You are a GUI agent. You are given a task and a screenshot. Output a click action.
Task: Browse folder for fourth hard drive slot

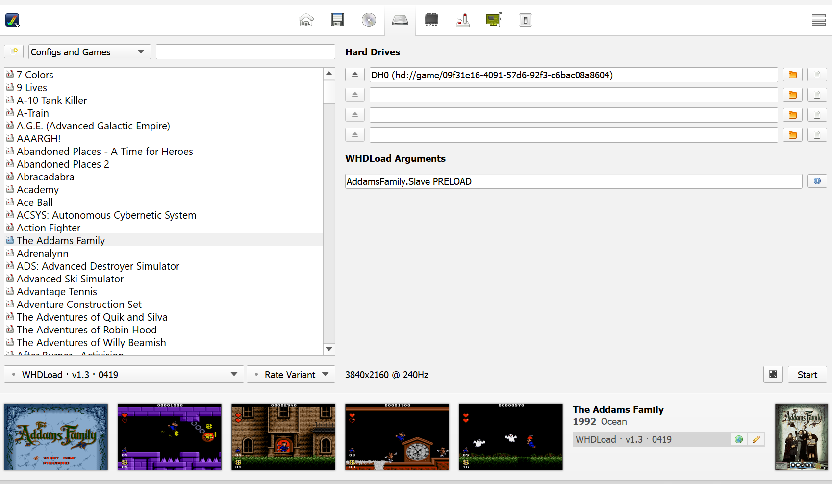click(x=793, y=135)
